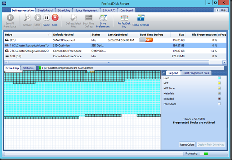Click SSD Optimize method cell for drive 1
This screenshot has height=160, width=232.
[x=61, y=45]
